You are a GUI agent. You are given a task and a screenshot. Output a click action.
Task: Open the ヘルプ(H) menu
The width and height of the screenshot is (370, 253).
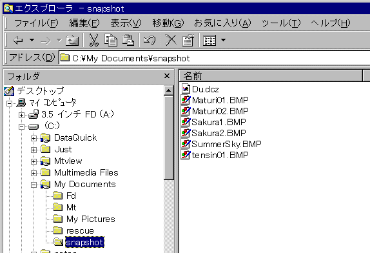point(331,23)
